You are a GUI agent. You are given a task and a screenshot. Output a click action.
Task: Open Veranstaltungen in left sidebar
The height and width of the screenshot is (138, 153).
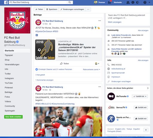12,64
